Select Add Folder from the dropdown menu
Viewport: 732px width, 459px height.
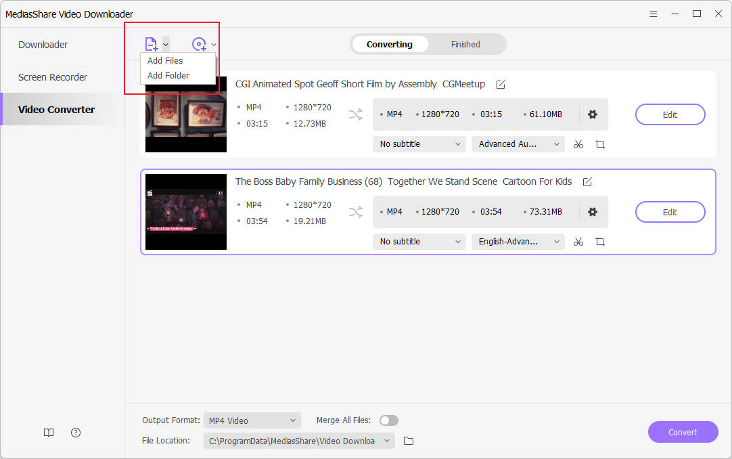(x=168, y=76)
